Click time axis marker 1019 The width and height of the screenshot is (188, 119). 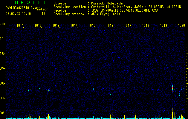click(164, 26)
